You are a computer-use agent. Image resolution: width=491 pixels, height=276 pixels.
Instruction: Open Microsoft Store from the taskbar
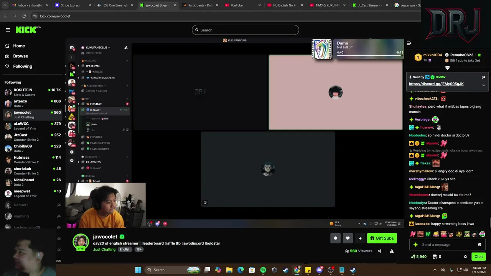(x=252, y=270)
